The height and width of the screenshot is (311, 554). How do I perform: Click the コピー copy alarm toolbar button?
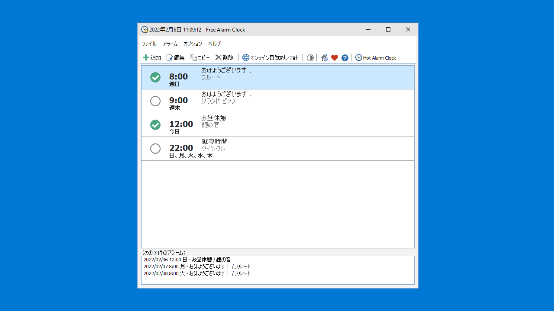200,57
